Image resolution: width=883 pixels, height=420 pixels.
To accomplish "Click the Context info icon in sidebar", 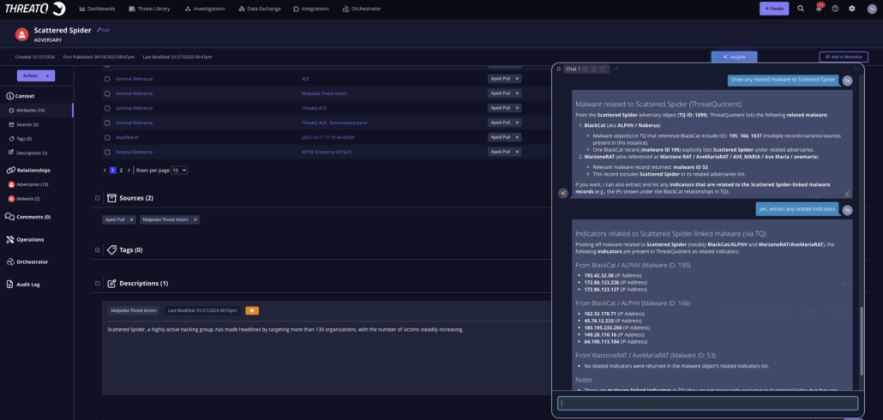I will pos(9,96).
